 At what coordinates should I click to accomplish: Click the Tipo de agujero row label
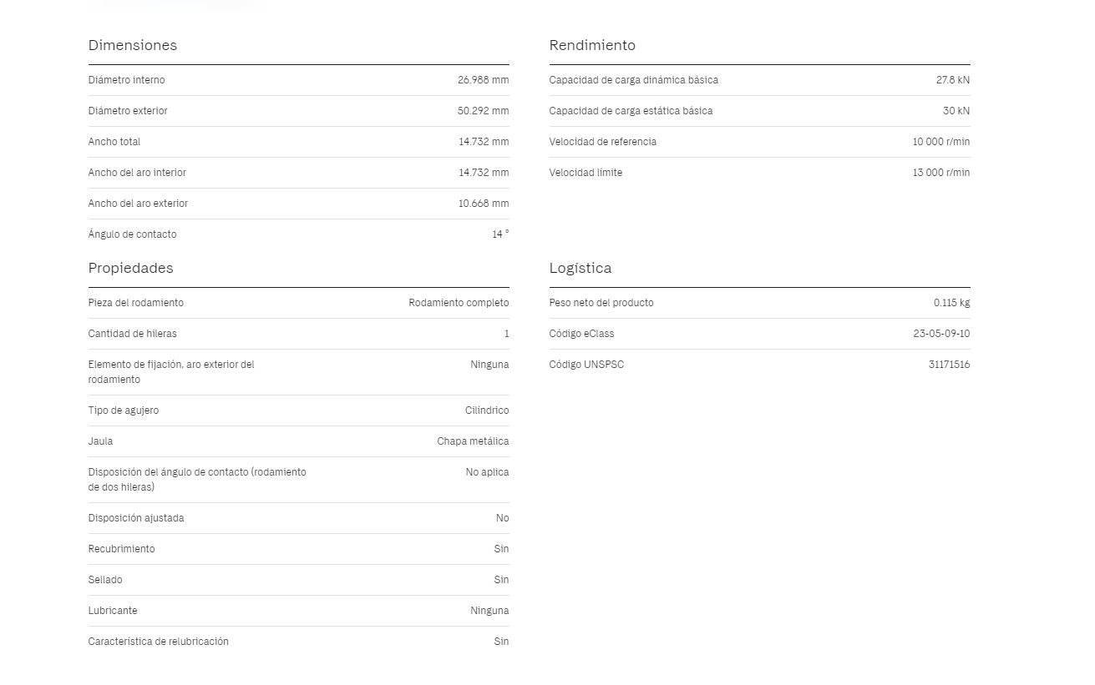tap(124, 410)
